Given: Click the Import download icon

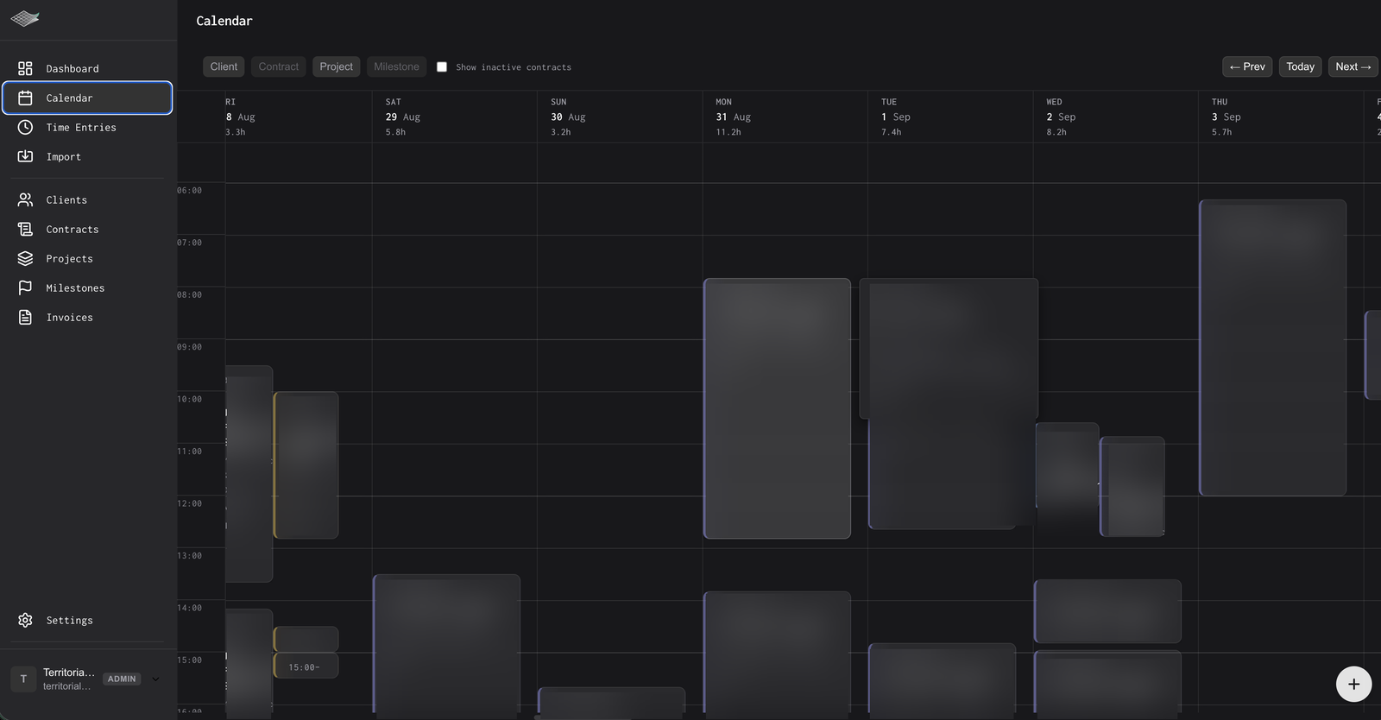Looking at the screenshot, I should coord(25,156).
